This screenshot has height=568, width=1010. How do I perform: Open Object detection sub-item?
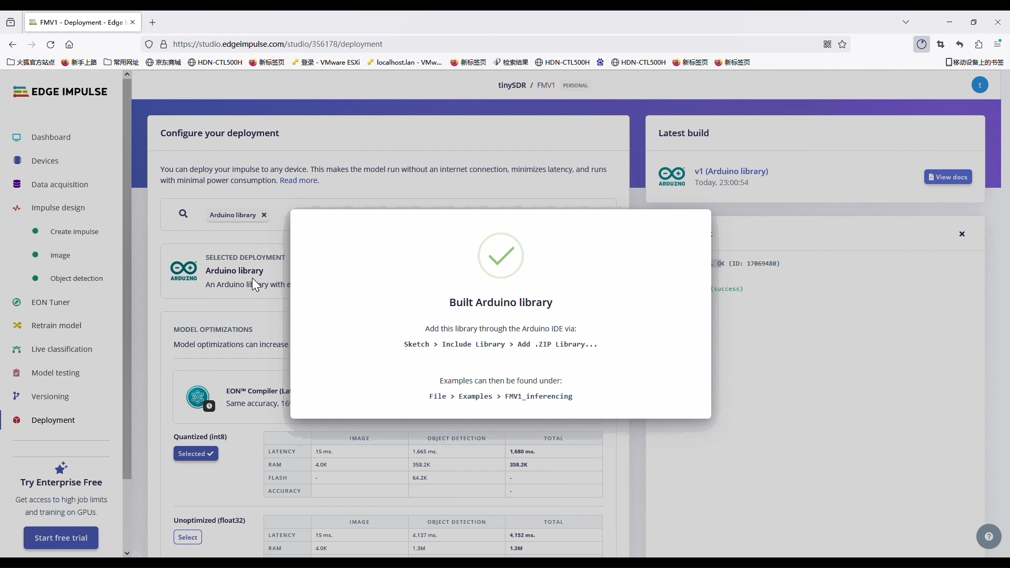[x=77, y=278]
